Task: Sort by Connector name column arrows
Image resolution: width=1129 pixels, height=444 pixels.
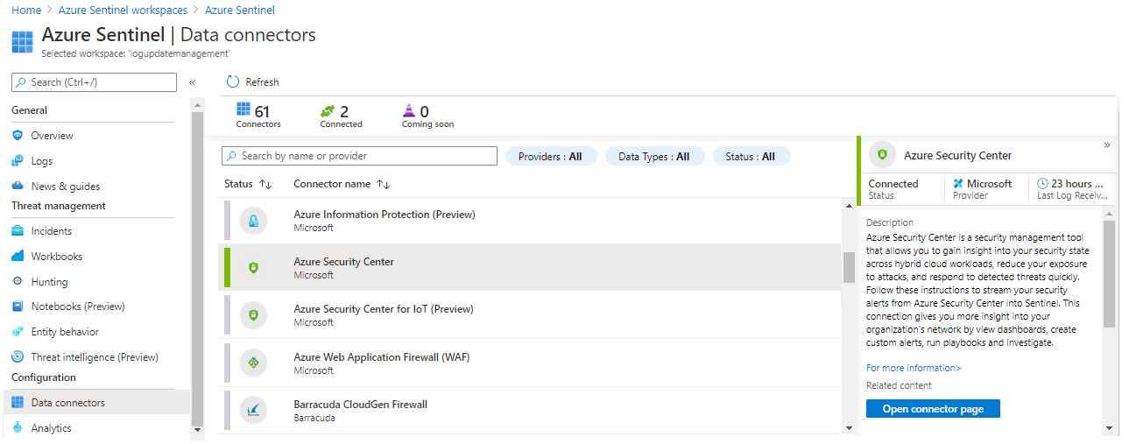Action: tap(383, 184)
